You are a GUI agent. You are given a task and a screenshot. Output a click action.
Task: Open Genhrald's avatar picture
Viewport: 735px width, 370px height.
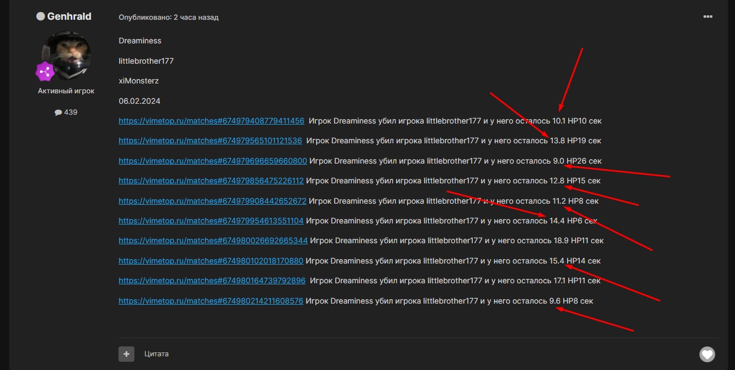(x=67, y=55)
